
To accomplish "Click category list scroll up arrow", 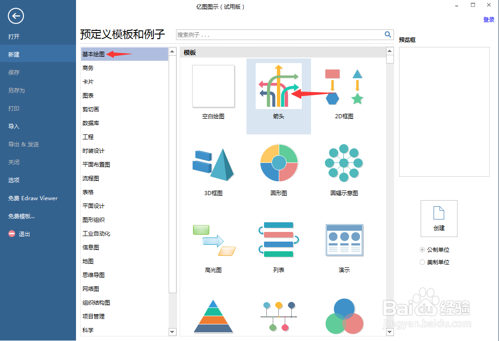I will (x=172, y=52).
